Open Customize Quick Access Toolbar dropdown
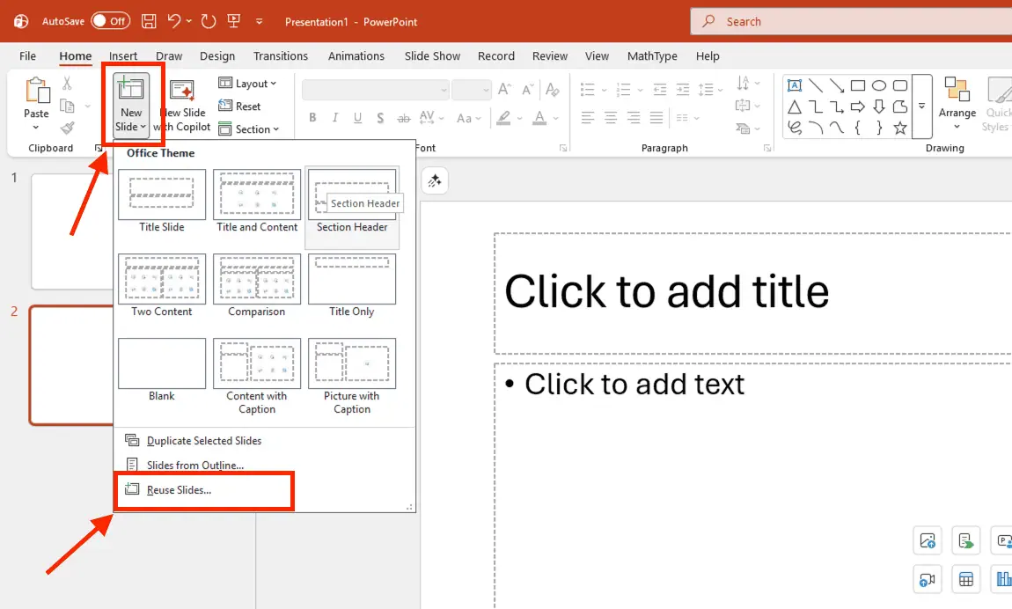 point(260,21)
